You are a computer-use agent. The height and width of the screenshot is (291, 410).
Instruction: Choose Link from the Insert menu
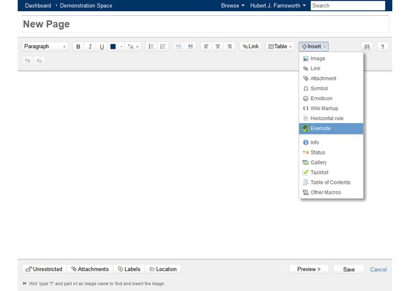coord(331,68)
